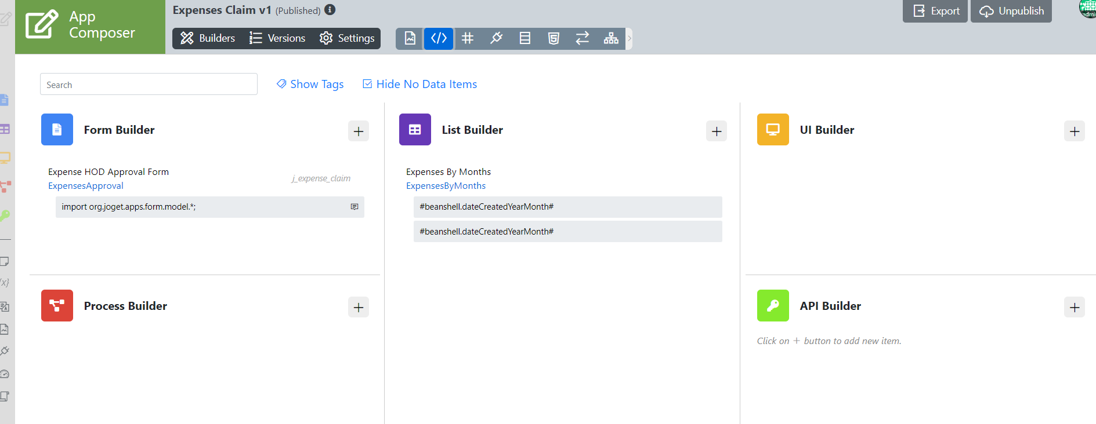Open the ExpensesApproval form link

click(x=86, y=186)
